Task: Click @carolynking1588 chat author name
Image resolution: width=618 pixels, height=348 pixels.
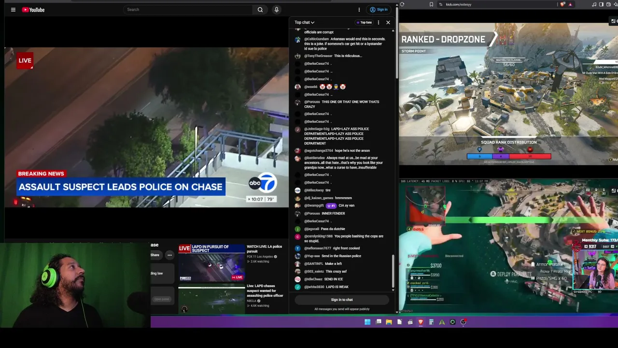Action: 318,236
